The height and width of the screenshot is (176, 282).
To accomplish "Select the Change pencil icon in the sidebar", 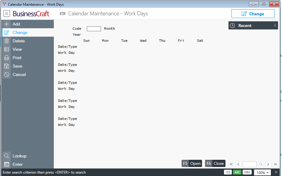I will click(x=7, y=32).
